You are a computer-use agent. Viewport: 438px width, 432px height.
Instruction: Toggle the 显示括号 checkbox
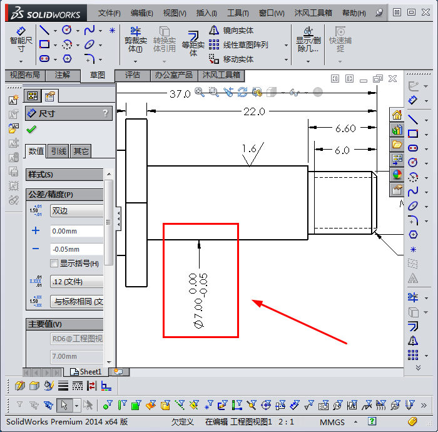click(54, 264)
